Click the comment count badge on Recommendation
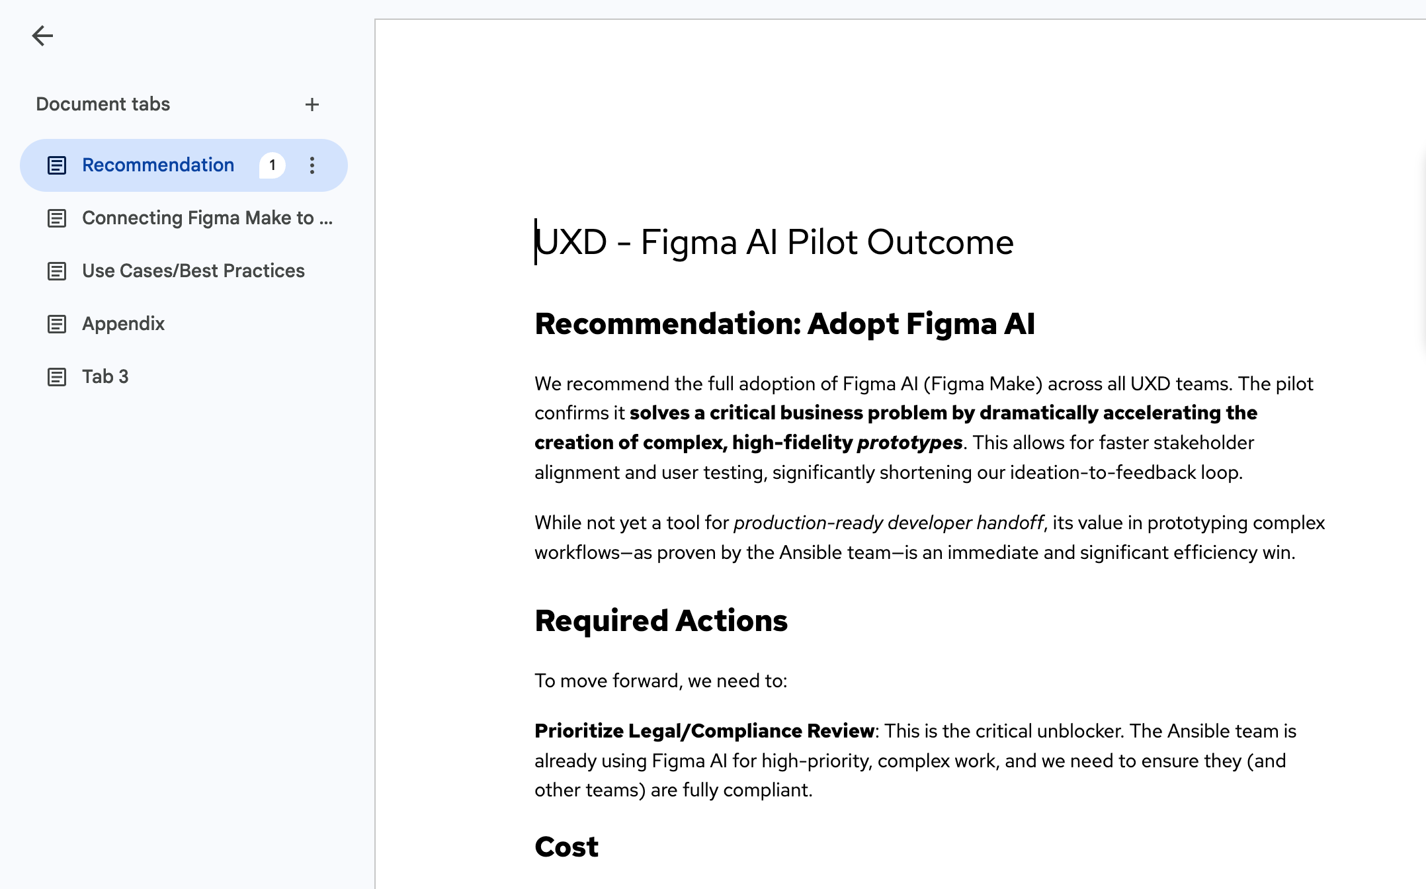Viewport: 1426px width, 889px height. [271, 165]
